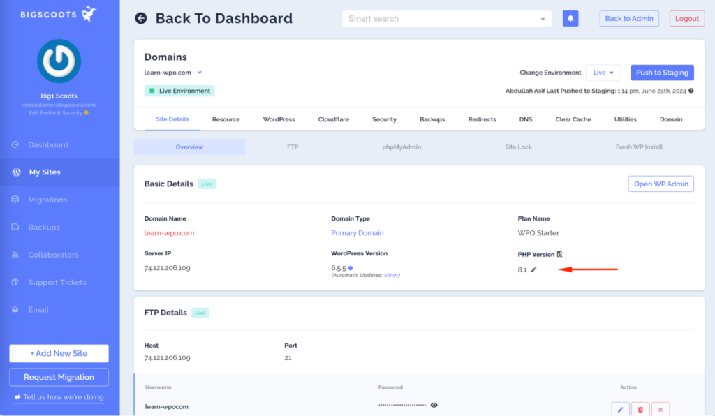The width and height of the screenshot is (715, 416).
Task: Click the Edit Profile & Security link
Action: (56, 113)
